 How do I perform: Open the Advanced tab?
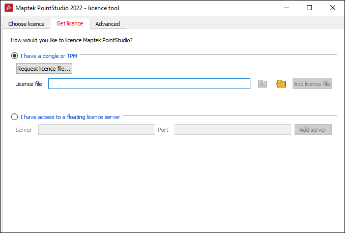pyautogui.click(x=107, y=24)
